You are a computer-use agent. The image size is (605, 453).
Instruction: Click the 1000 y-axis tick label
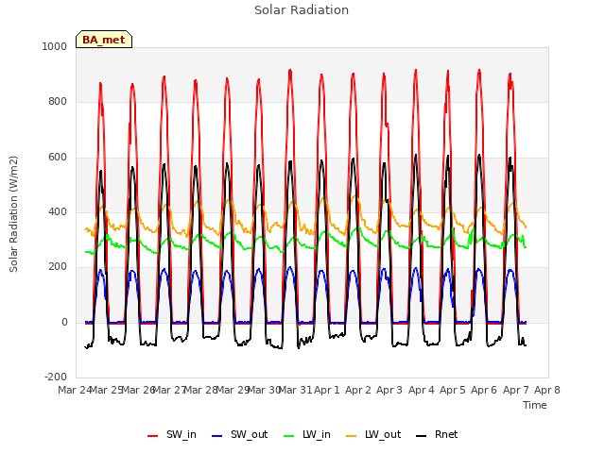[55, 46]
